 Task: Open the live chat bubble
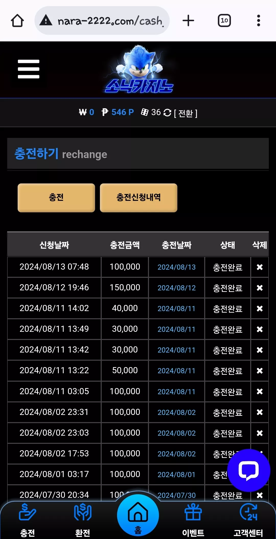(249, 470)
